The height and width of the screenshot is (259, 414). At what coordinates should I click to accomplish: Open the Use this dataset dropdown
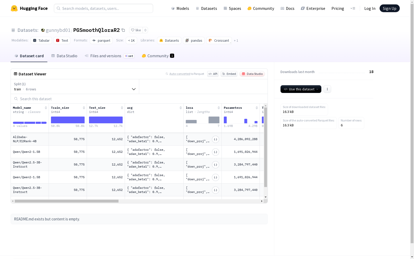301,89
